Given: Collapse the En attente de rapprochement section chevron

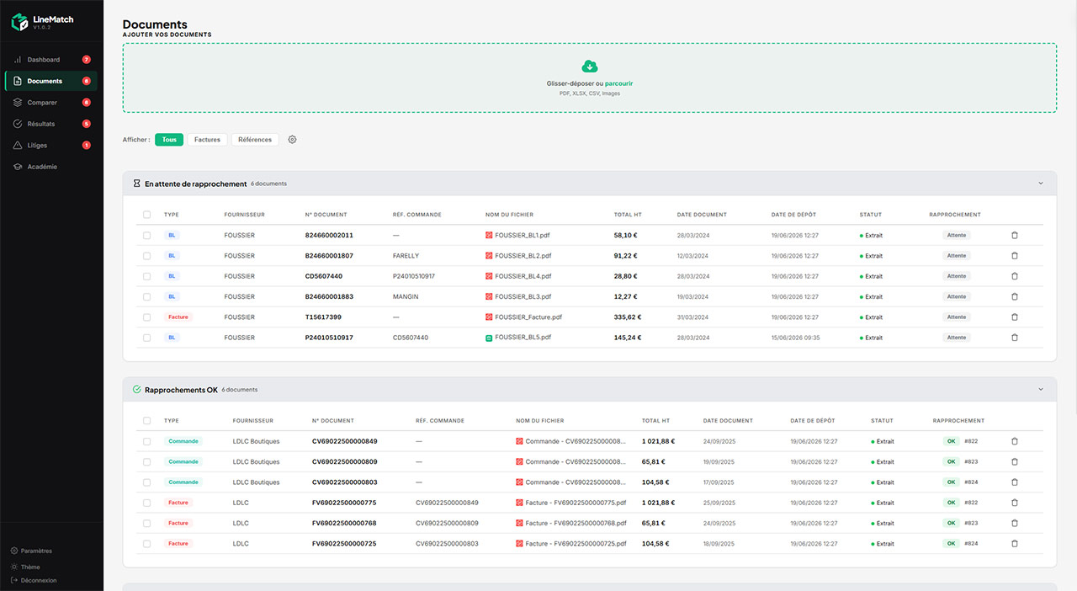Looking at the screenshot, I should pos(1040,184).
